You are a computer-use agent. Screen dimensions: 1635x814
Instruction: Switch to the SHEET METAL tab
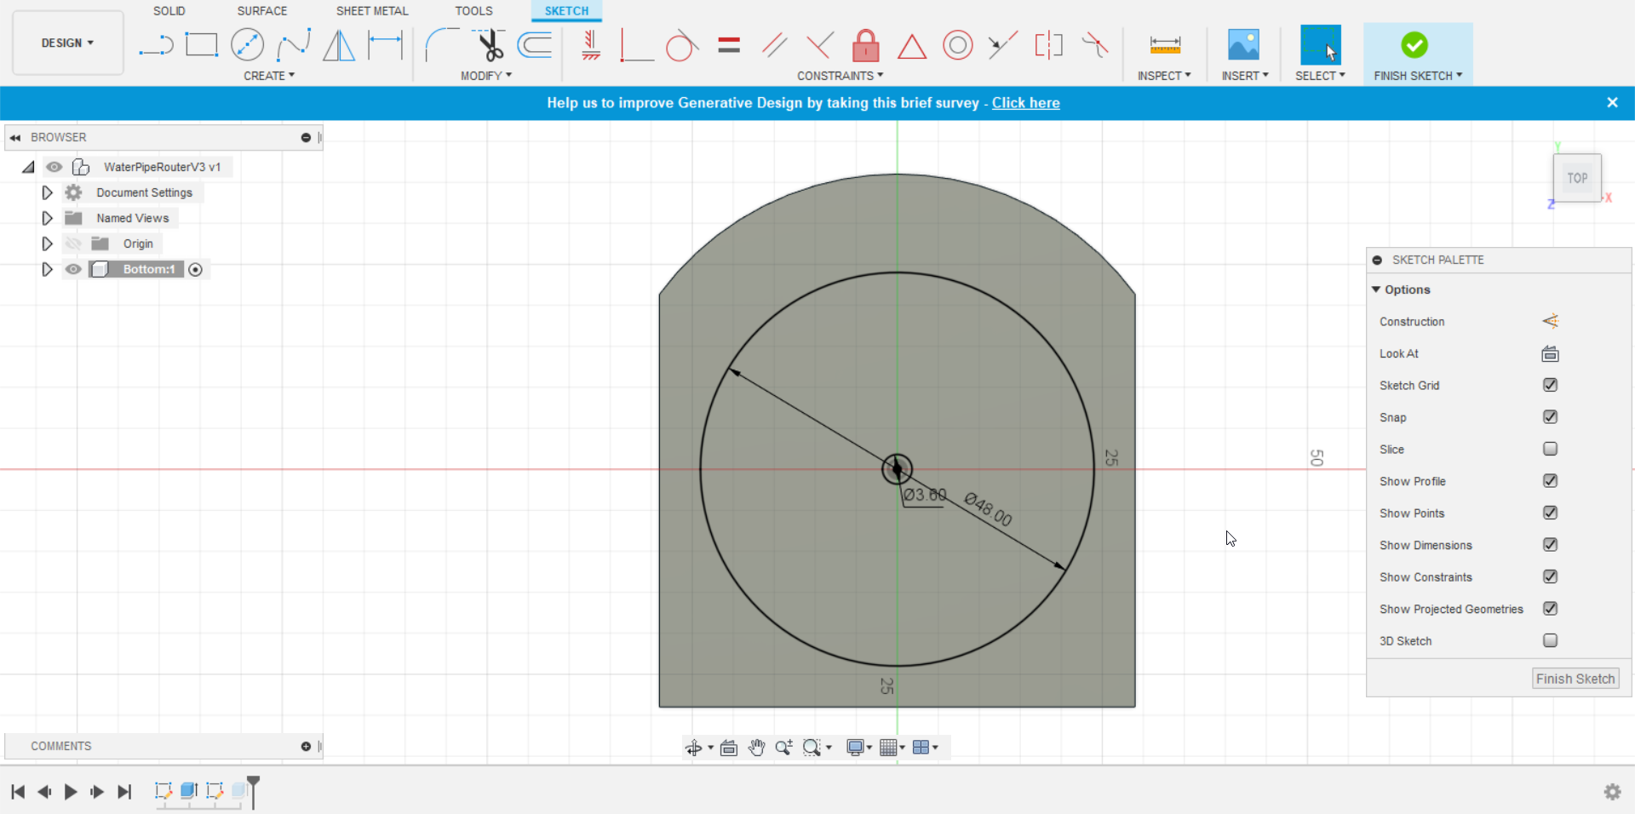point(372,11)
